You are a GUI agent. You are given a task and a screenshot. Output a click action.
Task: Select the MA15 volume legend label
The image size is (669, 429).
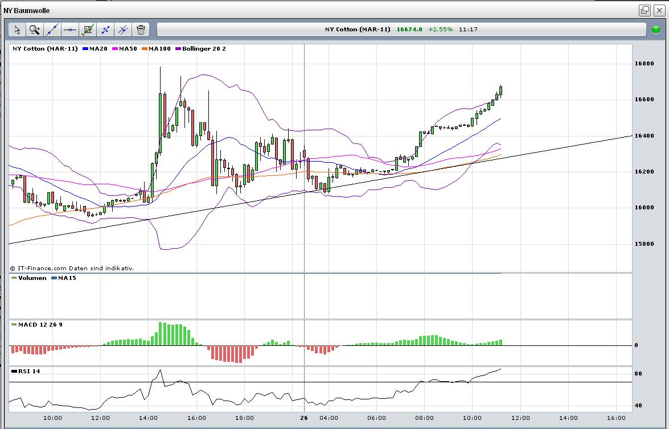67,278
